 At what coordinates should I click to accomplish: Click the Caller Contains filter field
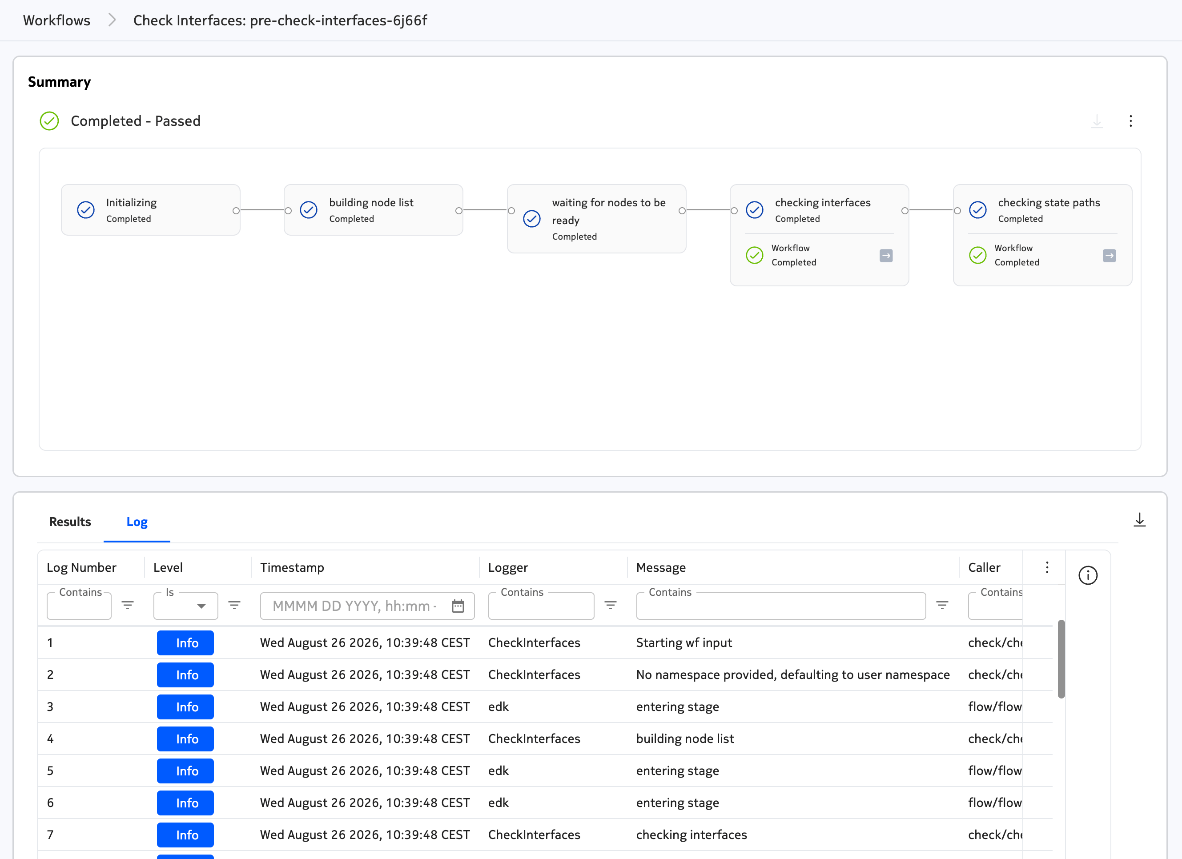[x=995, y=606]
